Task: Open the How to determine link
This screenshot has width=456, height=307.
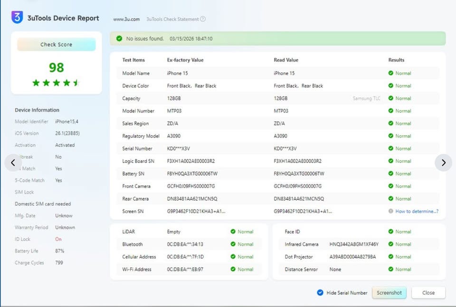Action: pos(417,212)
